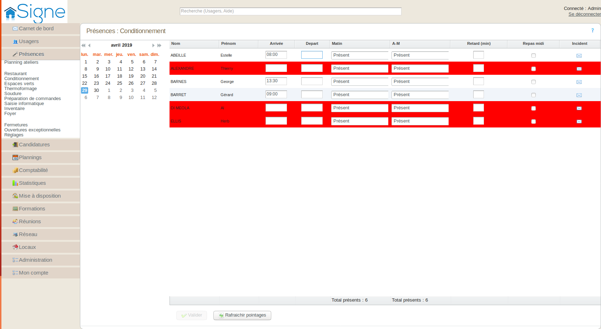601x329 pixels.
Task: Open incident envelope for ELLIS
Action: click(x=579, y=121)
